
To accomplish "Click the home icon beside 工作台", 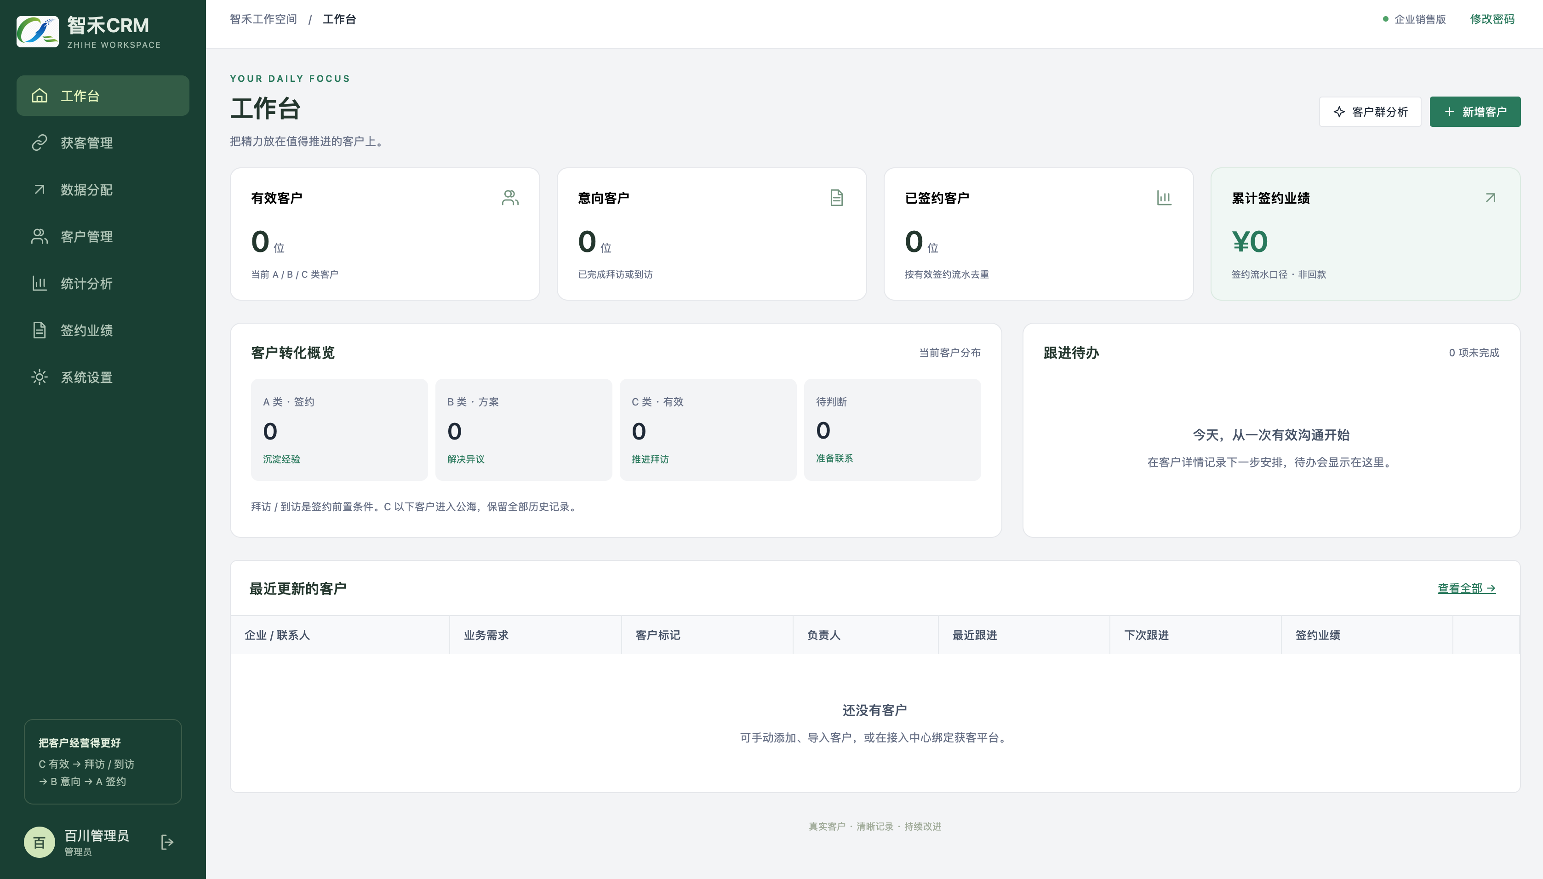I will tap(39, 95).
